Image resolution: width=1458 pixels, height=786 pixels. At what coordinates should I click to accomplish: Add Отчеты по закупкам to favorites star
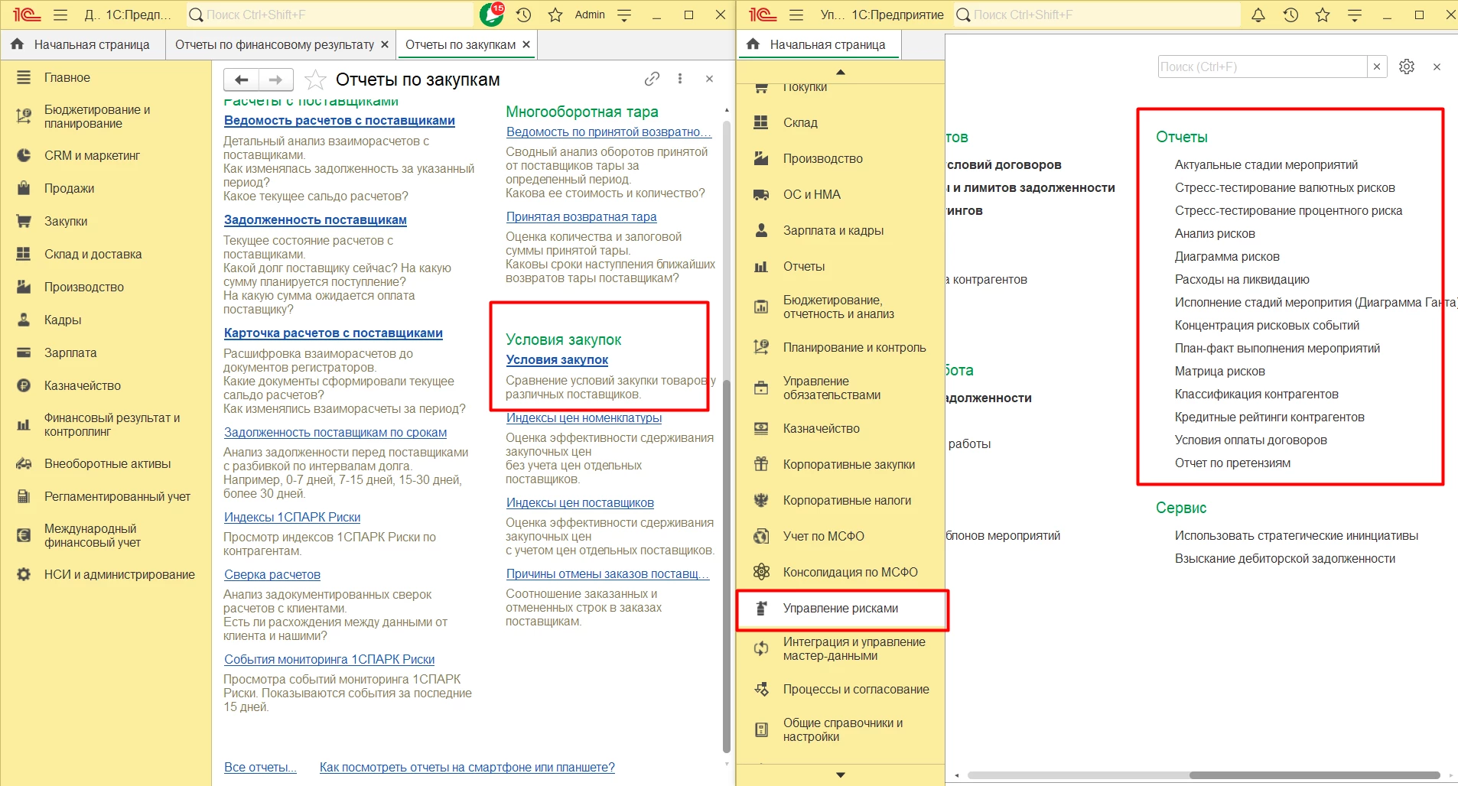coord(315,80)
